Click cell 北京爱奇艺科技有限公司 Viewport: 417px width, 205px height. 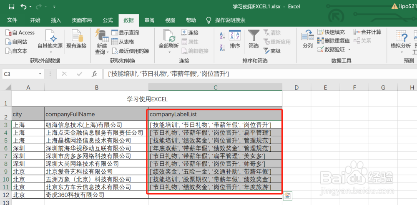pyautogui.click(x=97, y=172)
